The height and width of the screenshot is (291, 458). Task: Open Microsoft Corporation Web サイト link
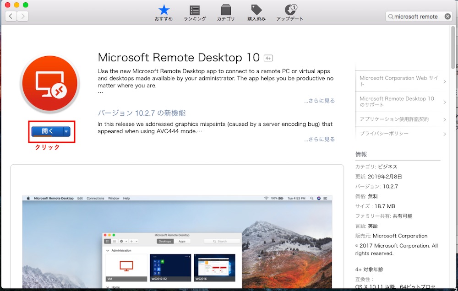click(399, 81)
